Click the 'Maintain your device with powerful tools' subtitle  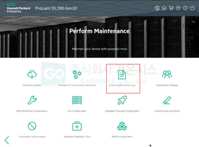pos(99,49)
